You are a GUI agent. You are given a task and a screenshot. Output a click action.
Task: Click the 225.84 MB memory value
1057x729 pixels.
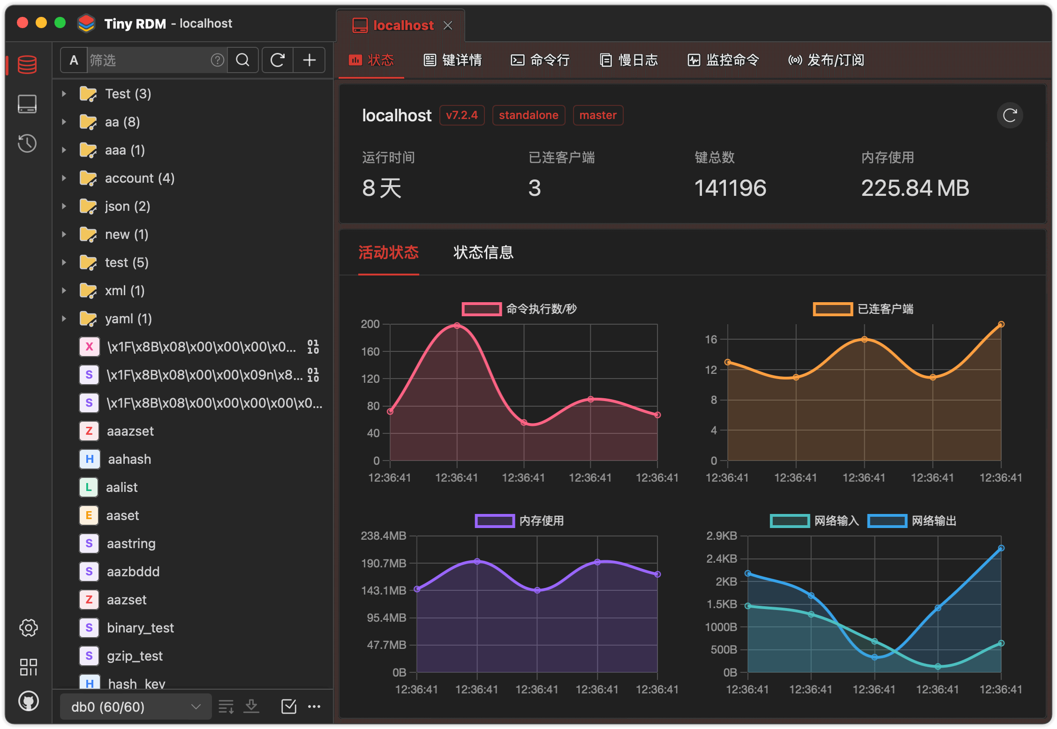pyautogui.click(x=915, y=188)
